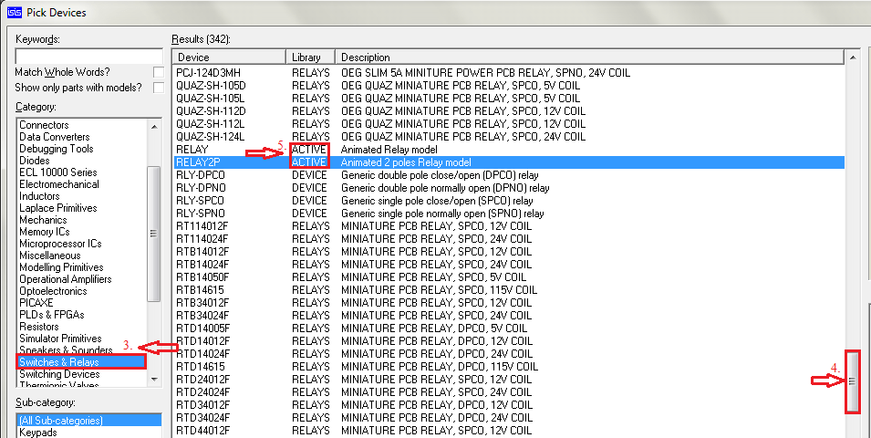Focus the Keywords search field
This screenshot has height=438, width=871.
88,57
